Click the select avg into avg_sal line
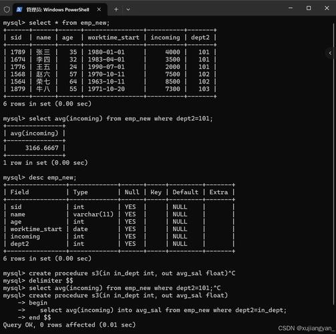The height and width of the screenshot is (334, 336). [163, 310]
